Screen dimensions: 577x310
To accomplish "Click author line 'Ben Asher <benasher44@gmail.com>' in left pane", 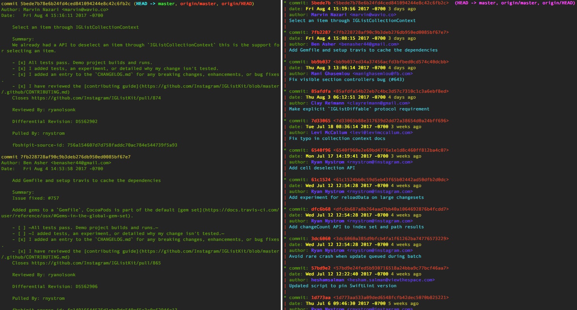I will coord(56,163).
